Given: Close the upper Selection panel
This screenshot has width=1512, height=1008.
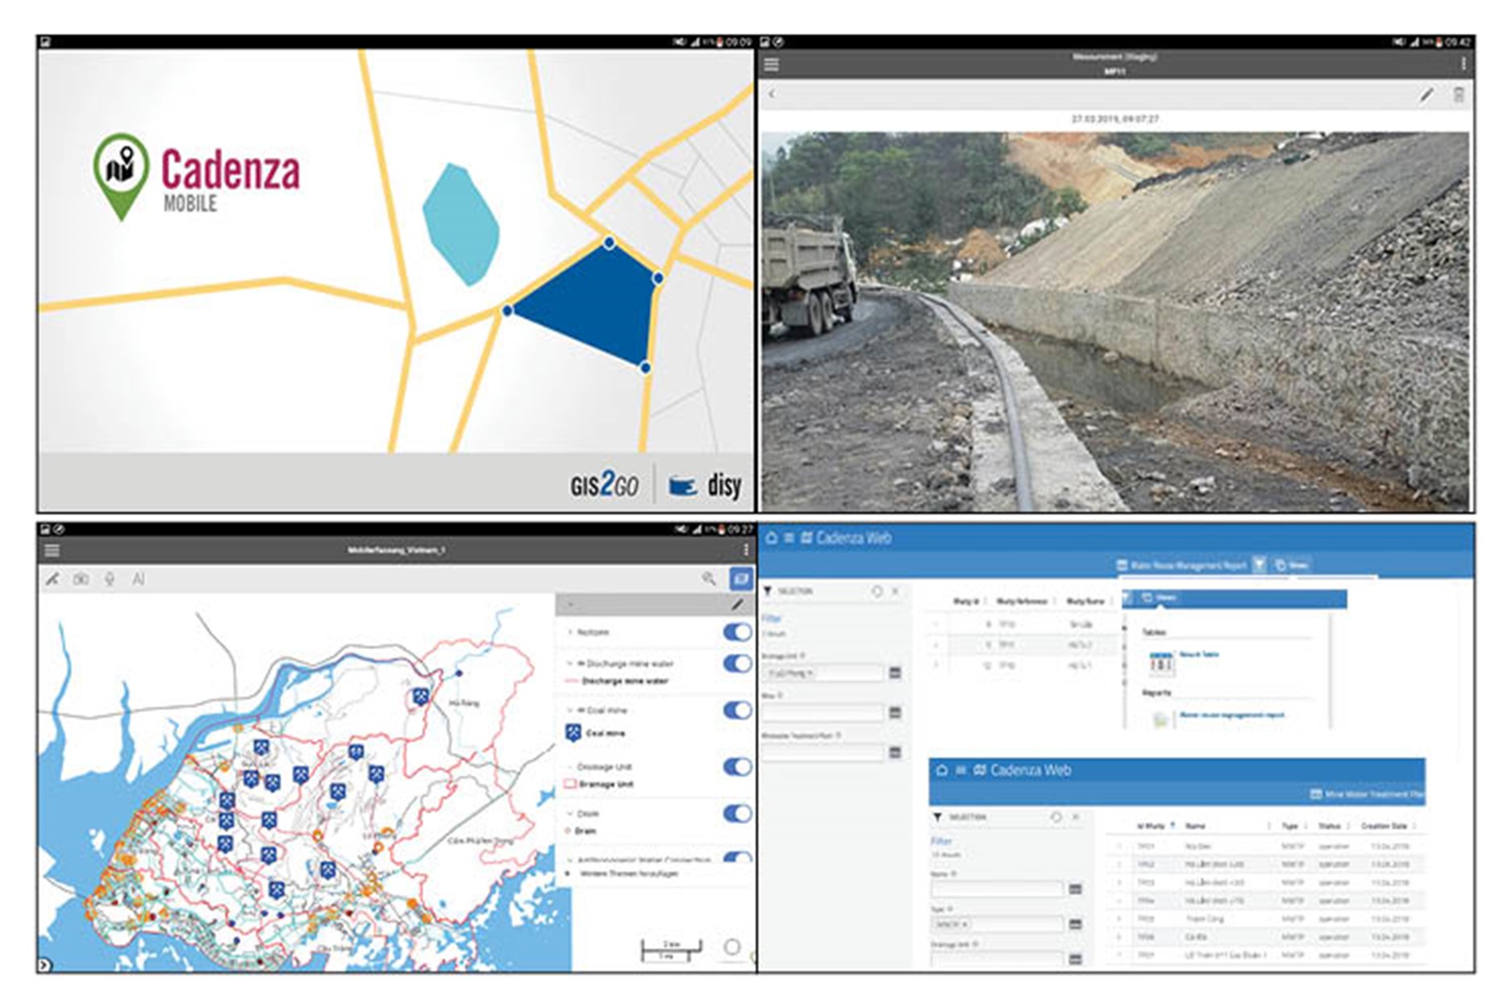Looking at the screenshot, I should [896, 591].
